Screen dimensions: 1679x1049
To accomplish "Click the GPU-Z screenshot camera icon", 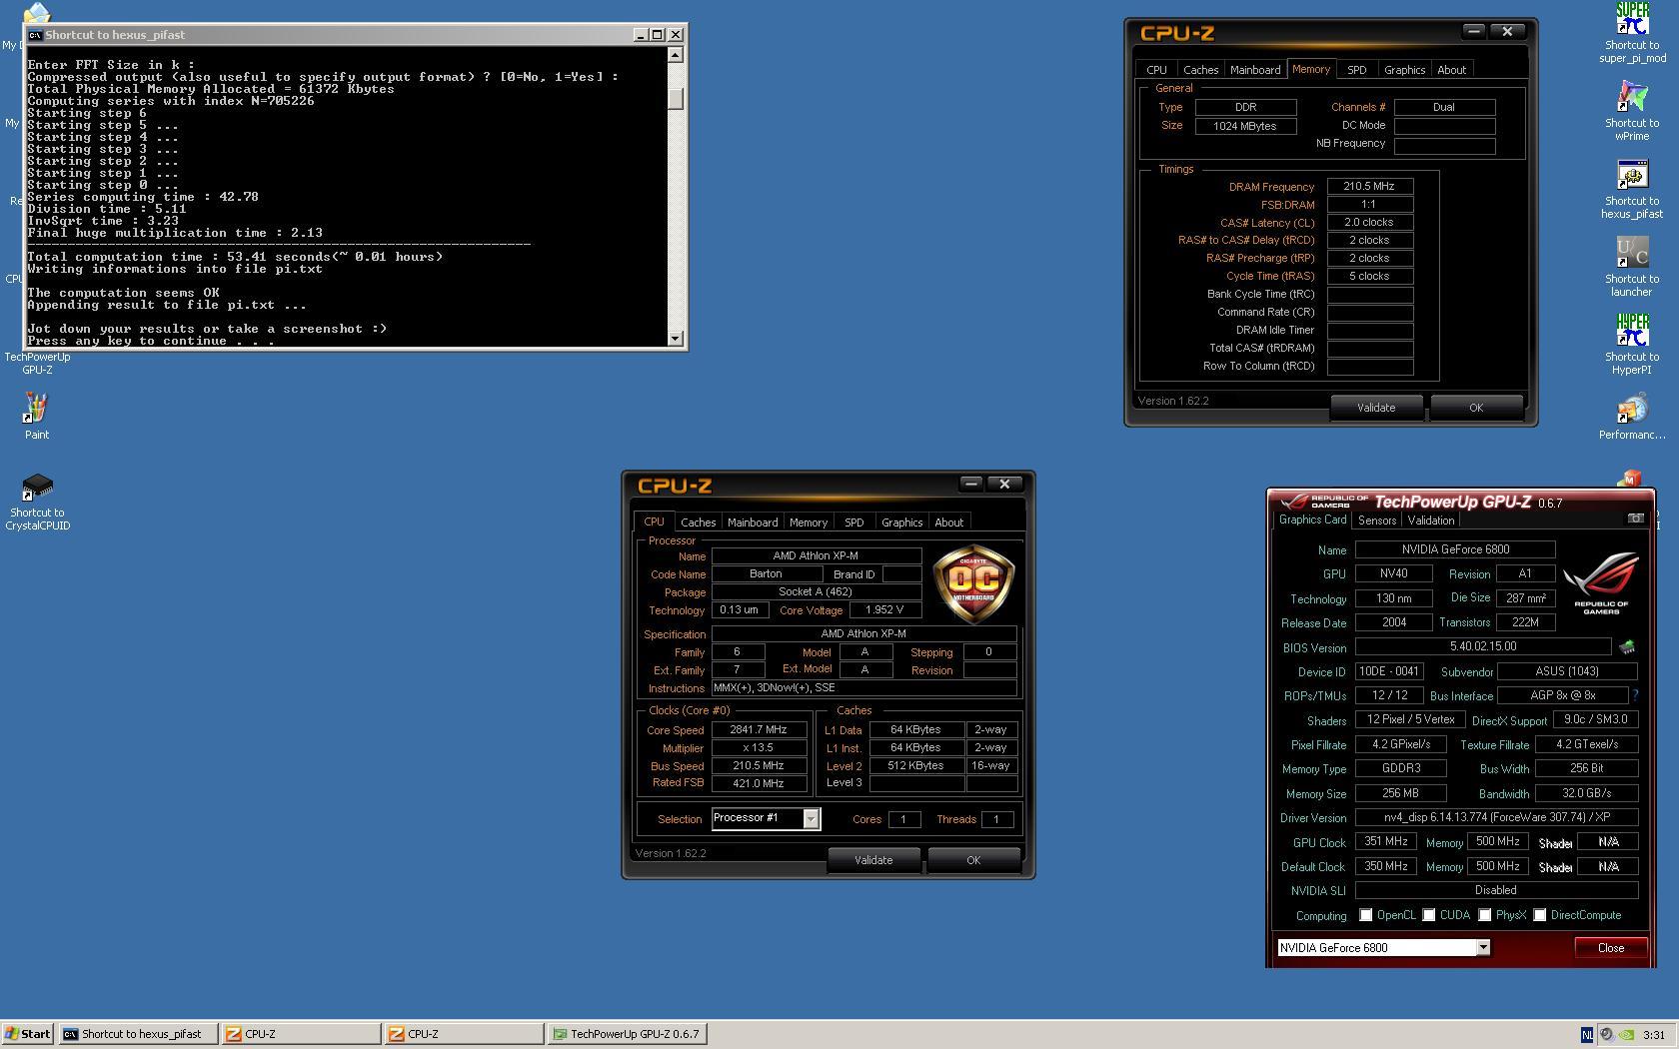I will [x=1635, y=519].
